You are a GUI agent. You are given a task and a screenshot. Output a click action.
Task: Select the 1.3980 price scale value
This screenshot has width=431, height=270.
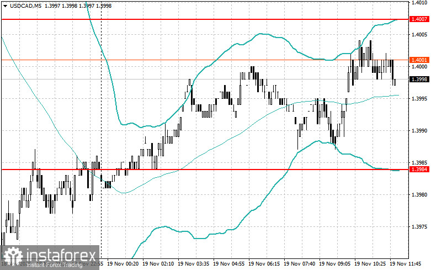coord(419,195)
